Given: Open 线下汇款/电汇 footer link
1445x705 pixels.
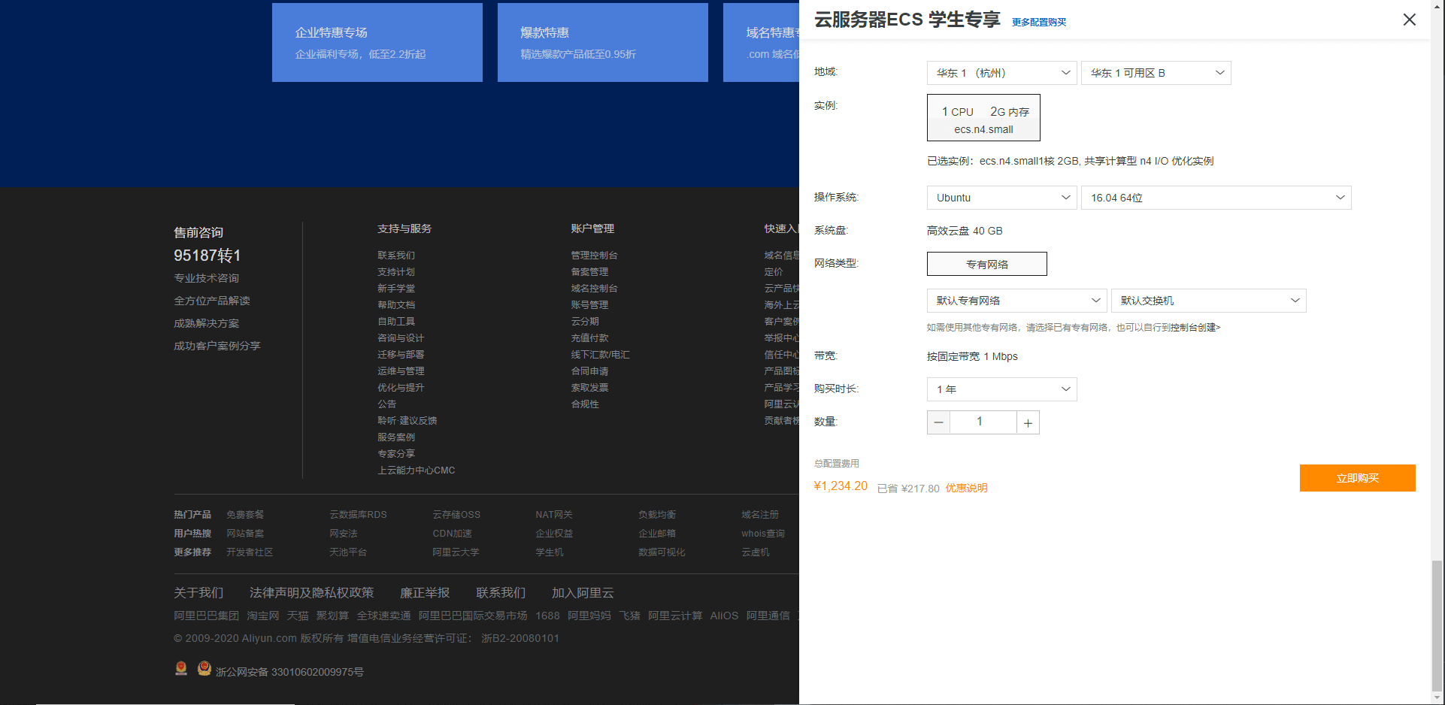Looking at the screenshot, I should click(x=600, y=355).
